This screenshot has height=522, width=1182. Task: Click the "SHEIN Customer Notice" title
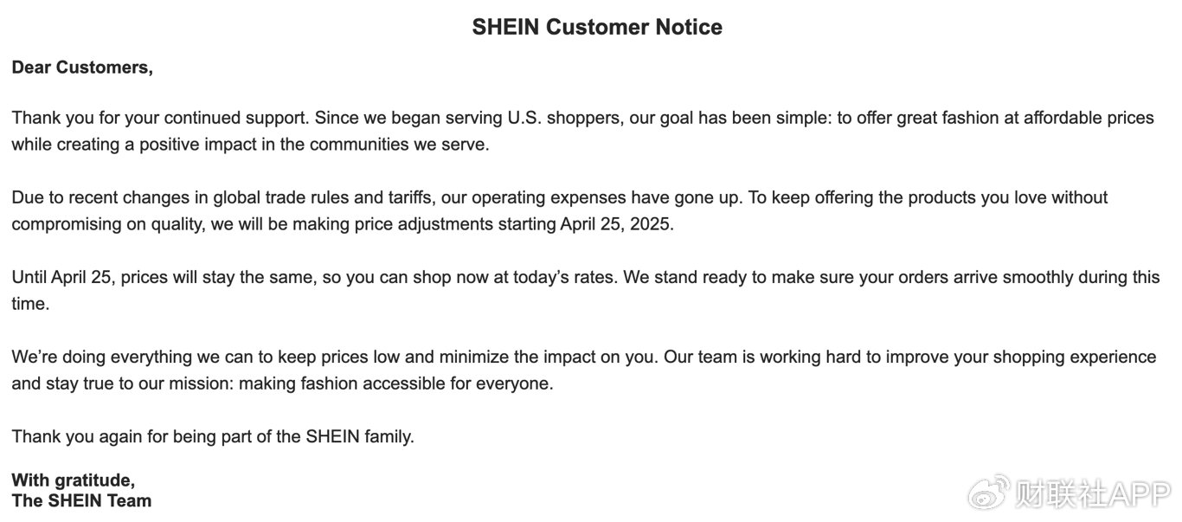597,28
